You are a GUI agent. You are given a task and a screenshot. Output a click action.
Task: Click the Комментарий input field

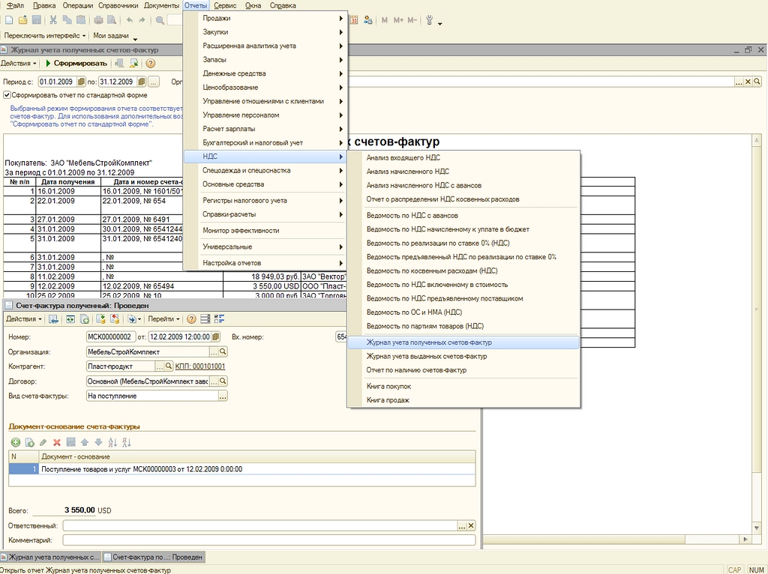pyautogui.click(x=269, y=540)
